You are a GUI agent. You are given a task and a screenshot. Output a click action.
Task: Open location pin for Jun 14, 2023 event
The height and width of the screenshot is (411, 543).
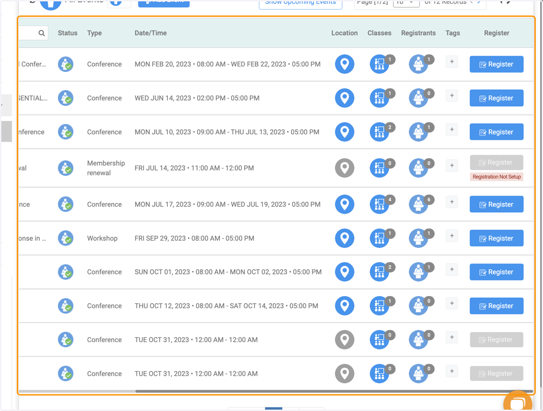pos(344,98)
